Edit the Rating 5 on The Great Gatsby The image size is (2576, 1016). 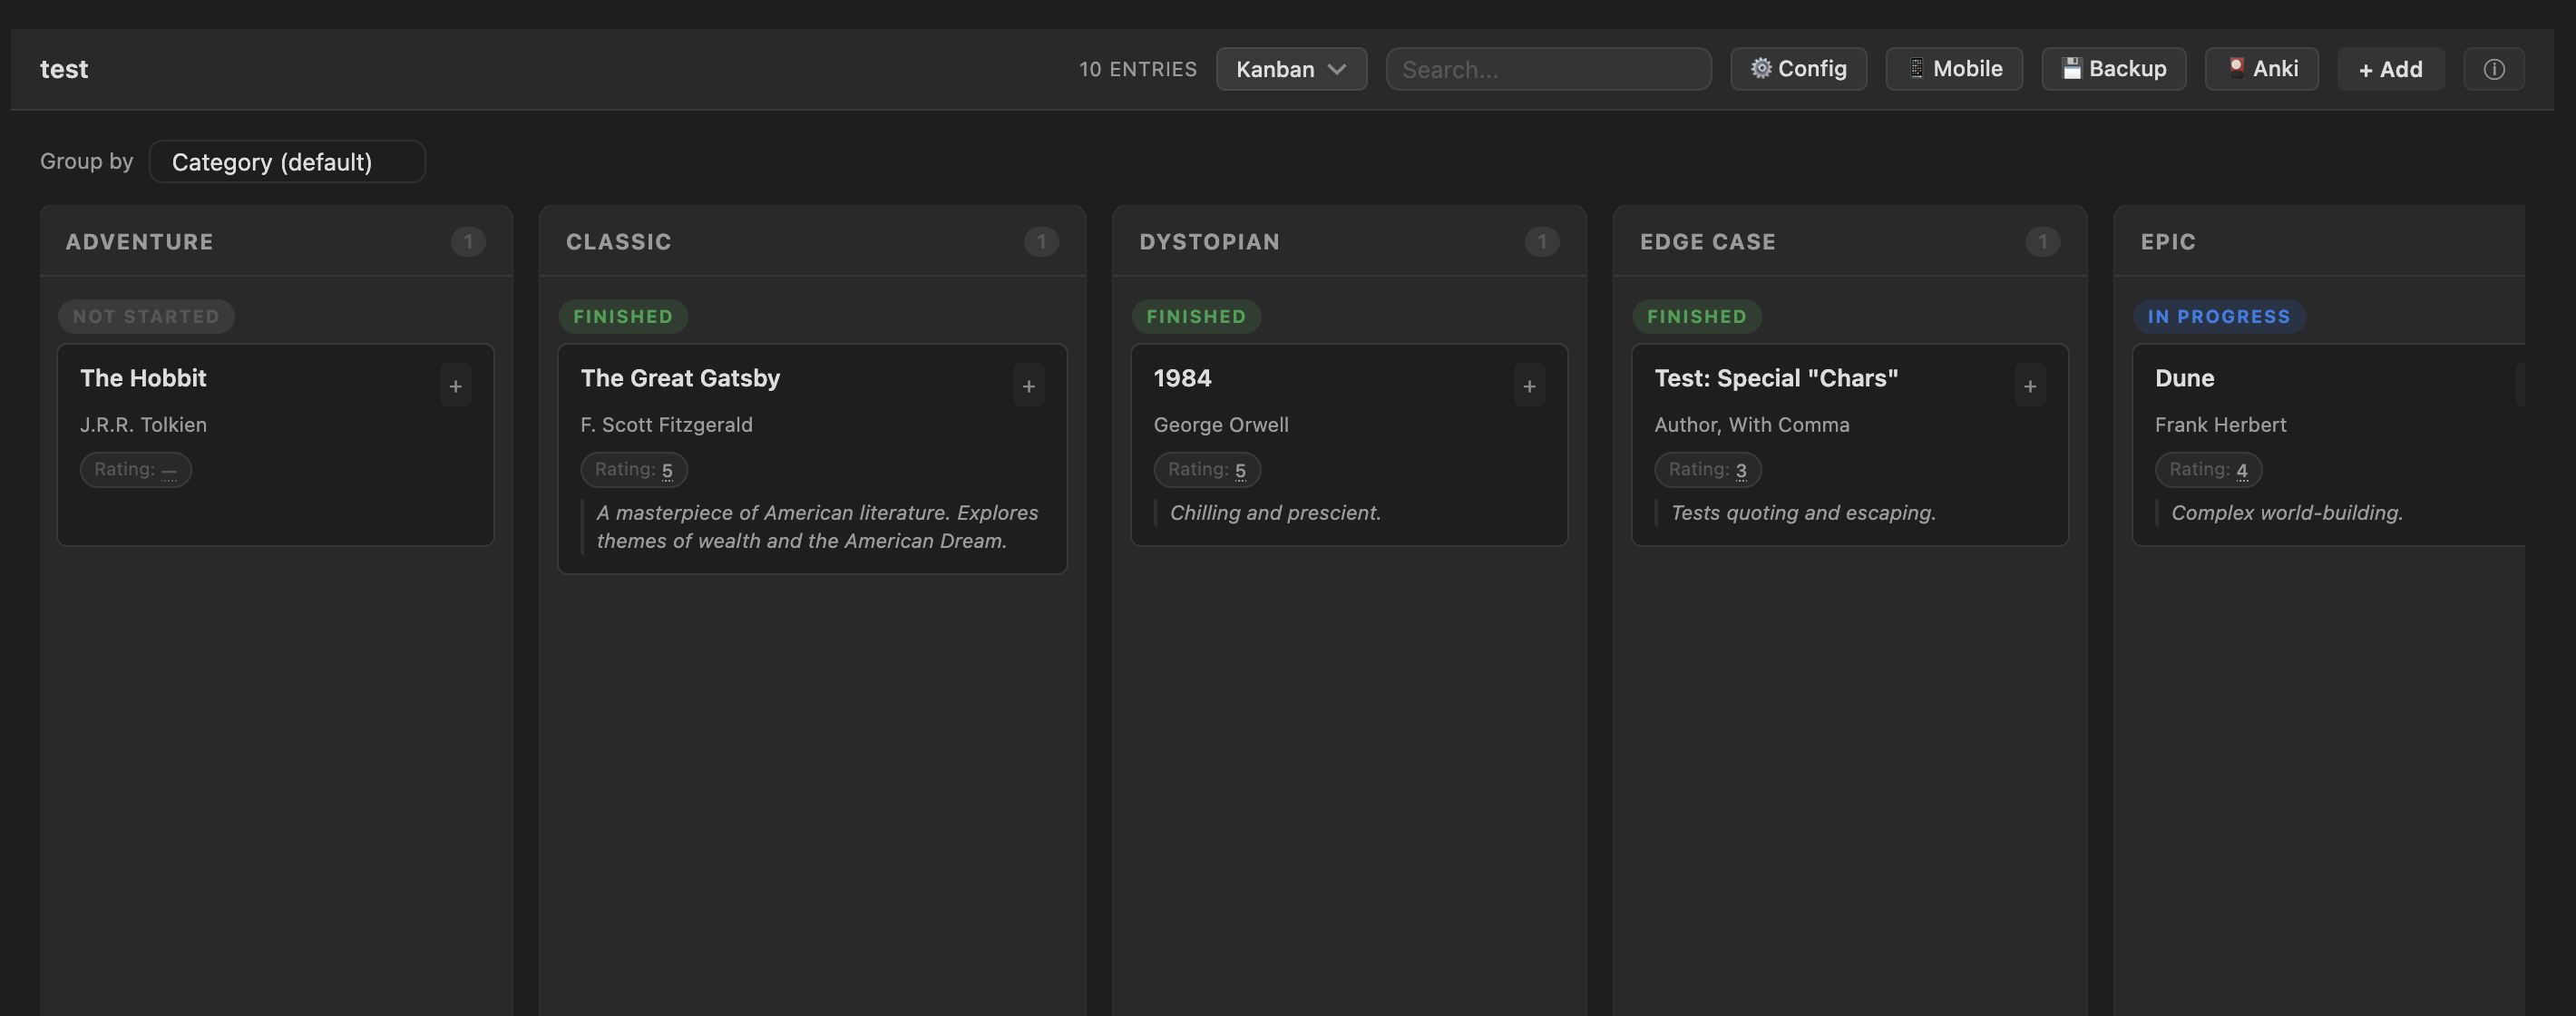tap(634, 470)
